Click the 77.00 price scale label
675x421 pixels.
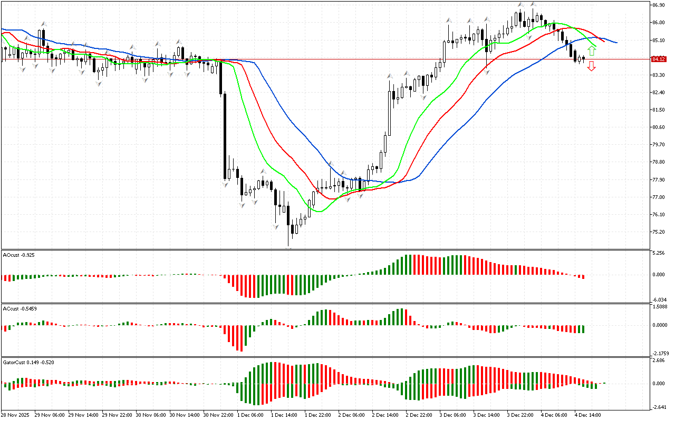658,197
